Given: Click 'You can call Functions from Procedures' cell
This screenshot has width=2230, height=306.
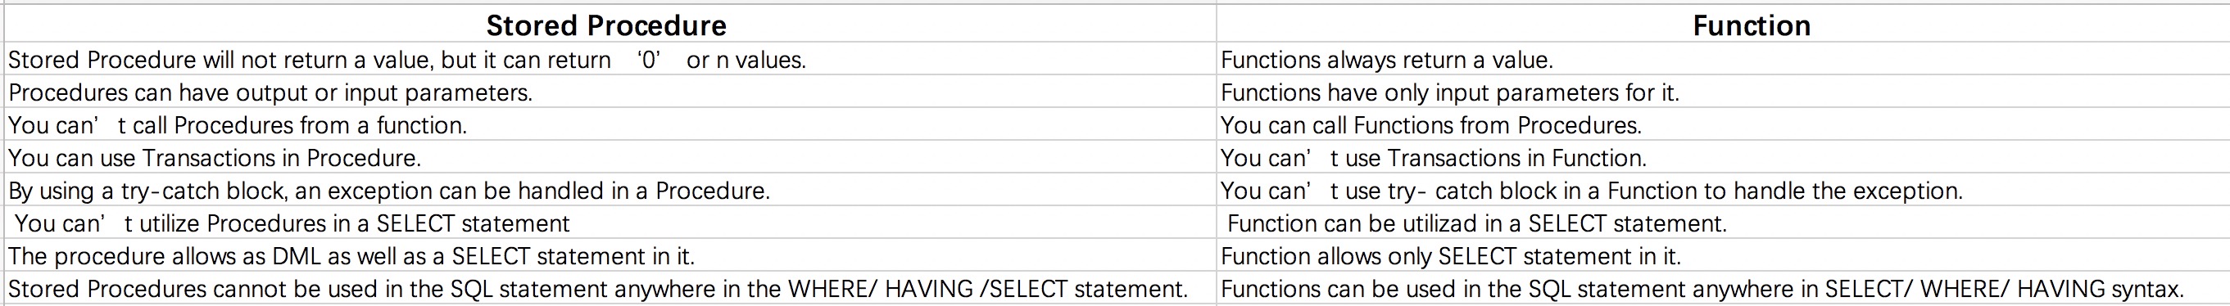Looking at the screenshot, I should (x=1720, y=125).
